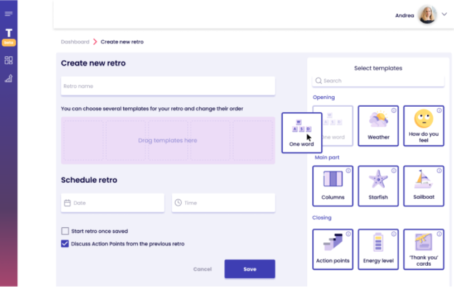The width and height of the screenshot is (454, 287).
Task: Focus the template Search field
Action: [x=378, y=80]
